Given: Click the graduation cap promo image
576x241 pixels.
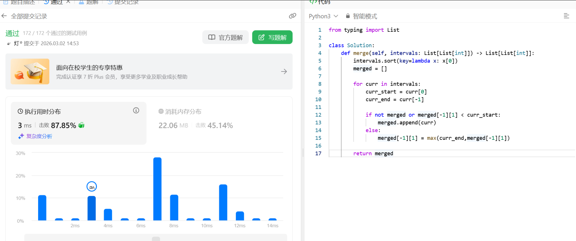Looking at the screenshot, I should tap(30, 72).
